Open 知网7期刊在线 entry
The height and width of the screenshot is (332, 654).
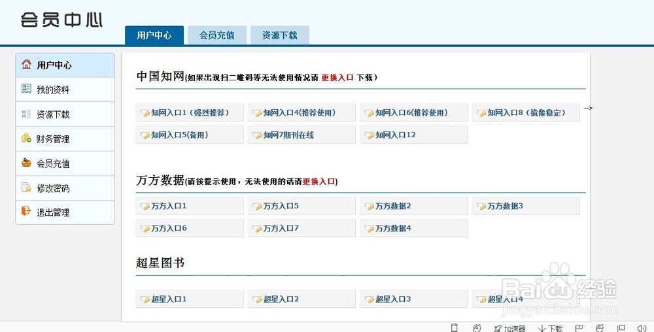pyautogui.click(x=301, y=135)
